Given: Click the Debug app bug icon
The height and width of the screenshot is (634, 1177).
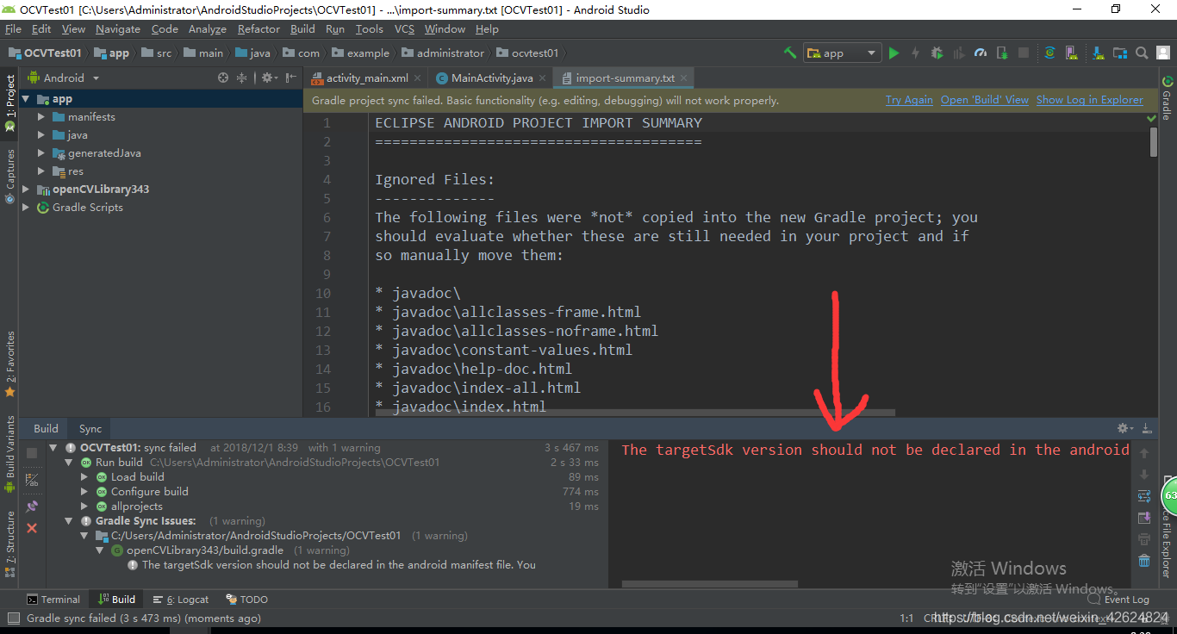Looking at the screenshot, I should click(937, 53).
